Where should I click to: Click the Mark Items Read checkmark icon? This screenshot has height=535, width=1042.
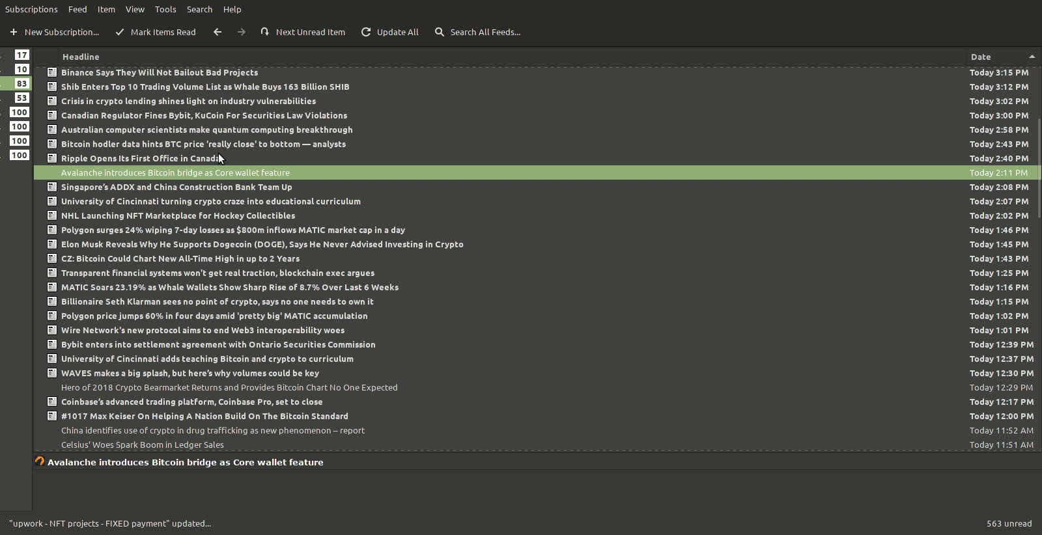120,32
